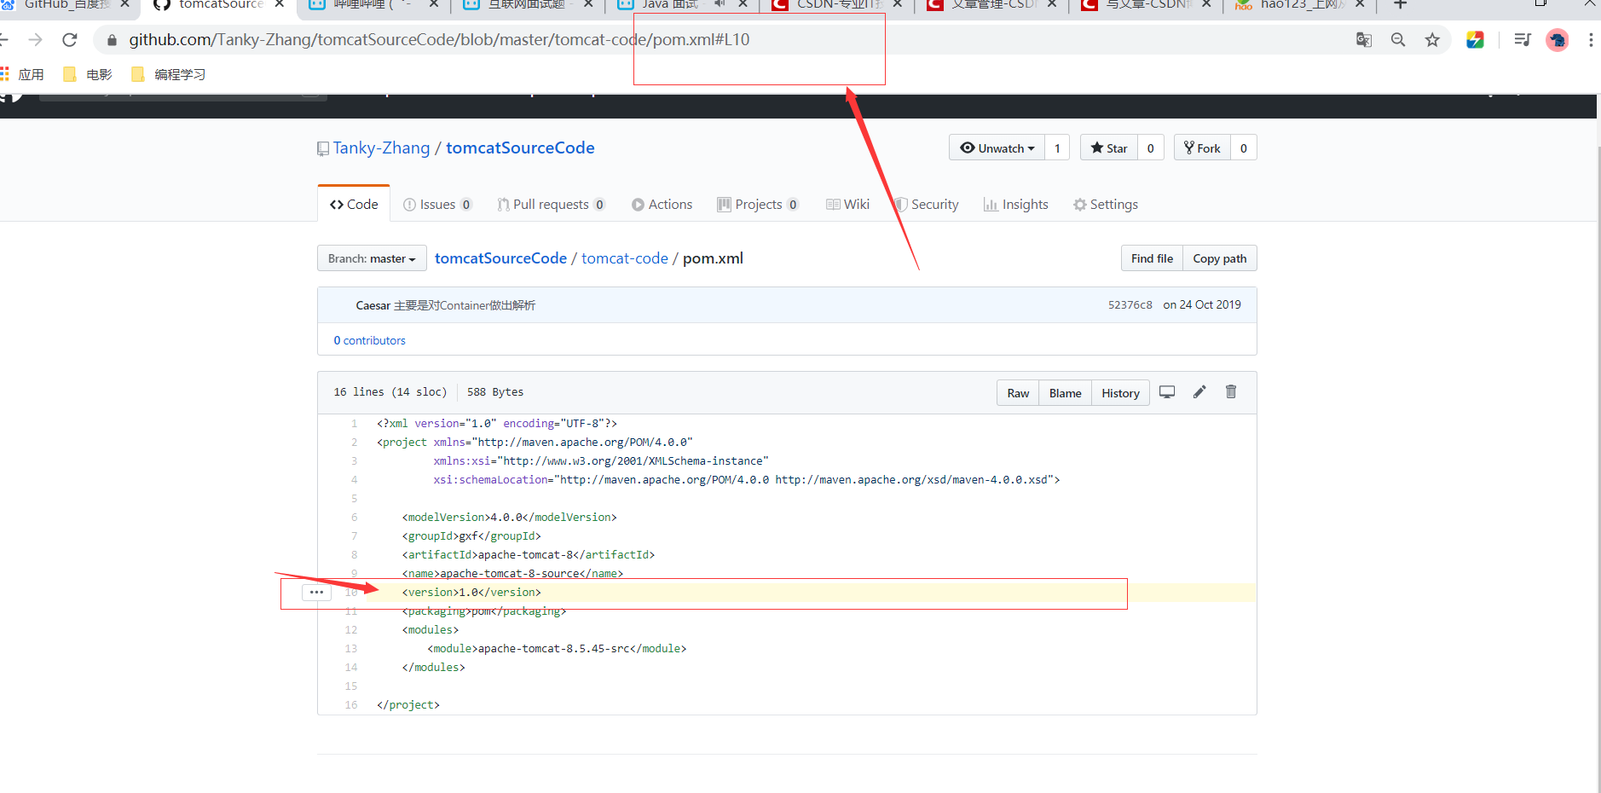Open the file in GitHub Desktop via the monitor icon
Image resolution: width=1601 pixels, height=793 pixels.
[x=1167, y=392]
